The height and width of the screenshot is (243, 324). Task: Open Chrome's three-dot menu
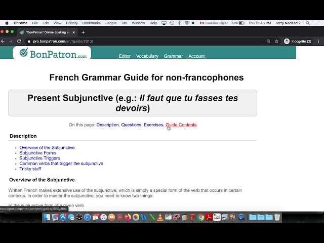pos(318,42)
